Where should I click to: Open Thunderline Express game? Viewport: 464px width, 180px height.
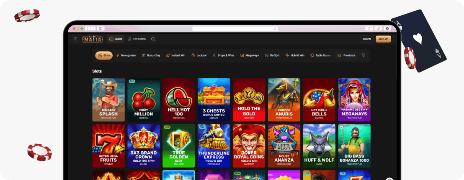click(214, 146)
